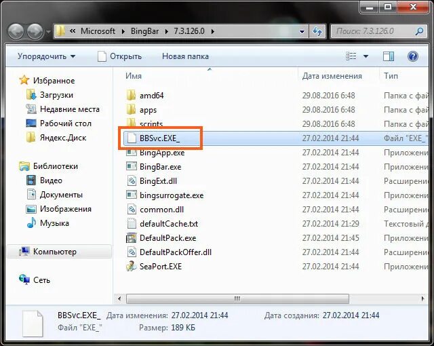Screen dimensions: 434x346
Task: Show hidden breadcrumb path via double chevron
Action: click(x=73, y=31)
